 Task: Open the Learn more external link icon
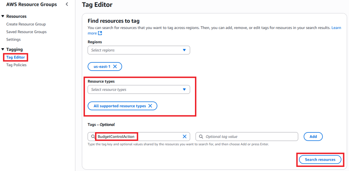click(100, 33)
